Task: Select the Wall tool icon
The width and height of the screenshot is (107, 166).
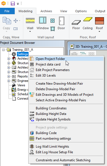Action: [x=30, y=21]
